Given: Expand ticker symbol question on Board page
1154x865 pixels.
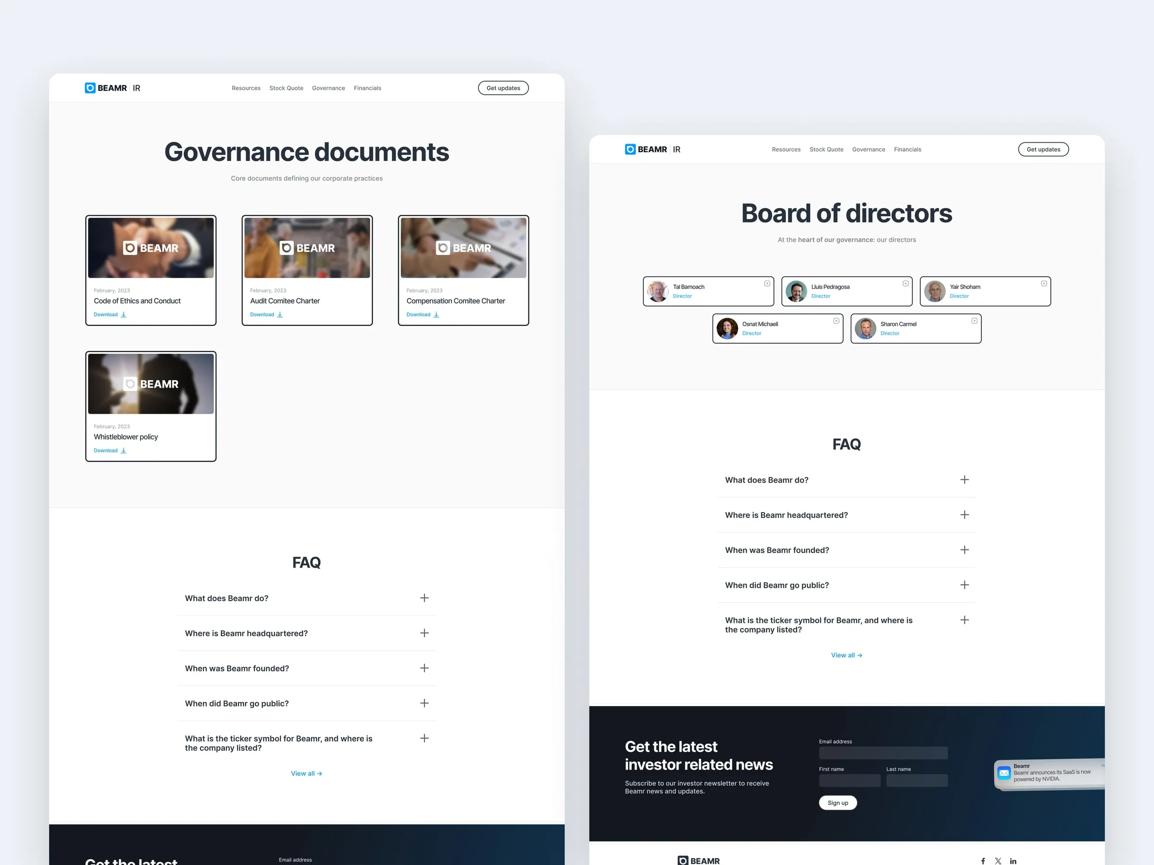Looking at the screenshot, I should point(965,620).
